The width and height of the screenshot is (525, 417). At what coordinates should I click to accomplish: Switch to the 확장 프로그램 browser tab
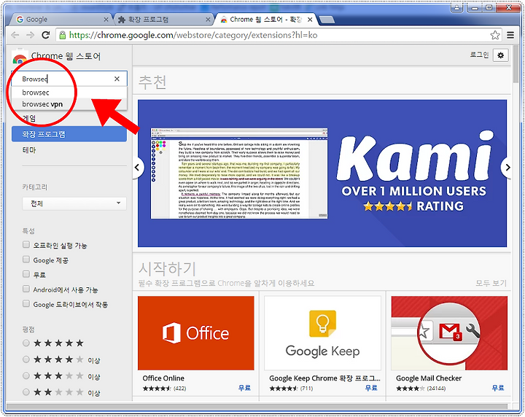(x=163, y=20)
